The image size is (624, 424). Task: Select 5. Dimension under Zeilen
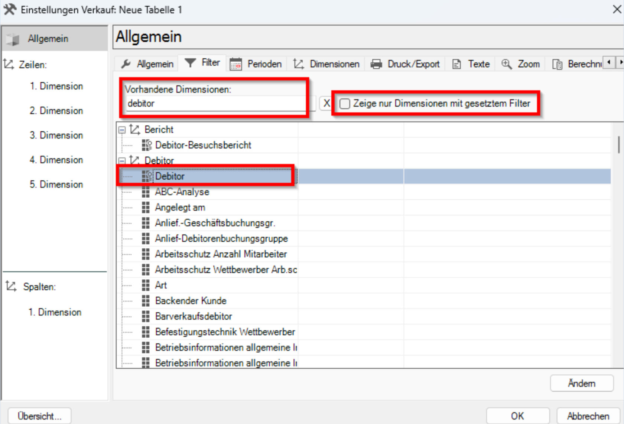(x=56, y=184)
